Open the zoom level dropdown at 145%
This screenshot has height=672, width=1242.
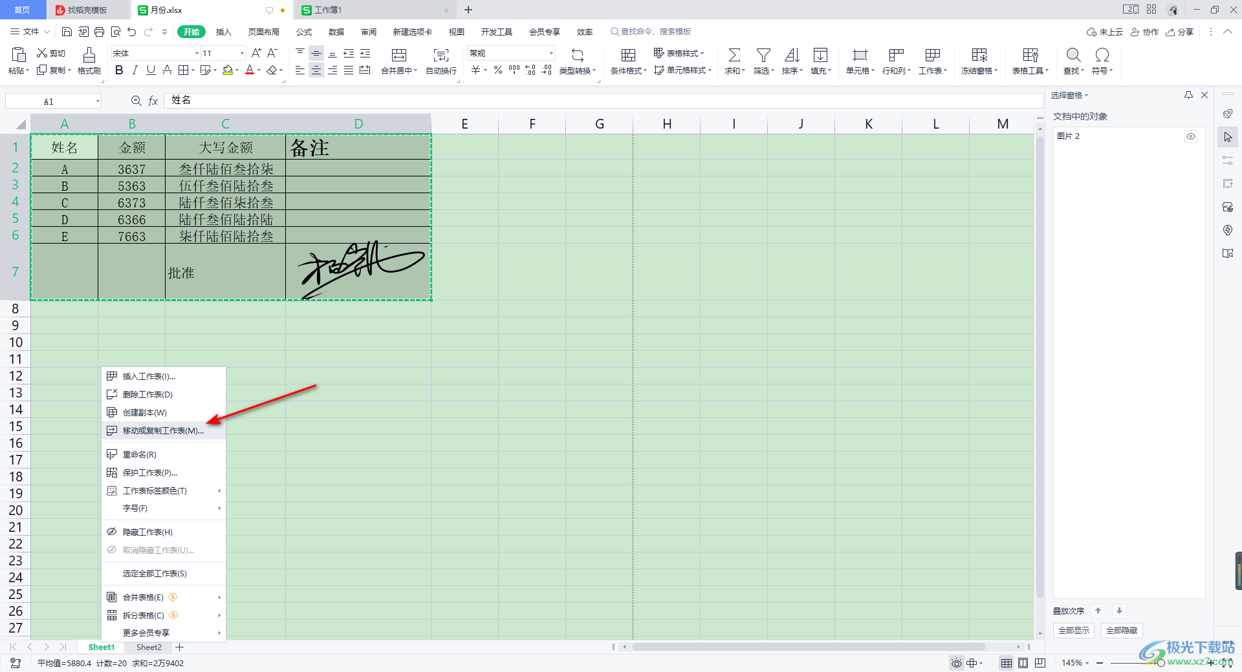pos(1087,663)
